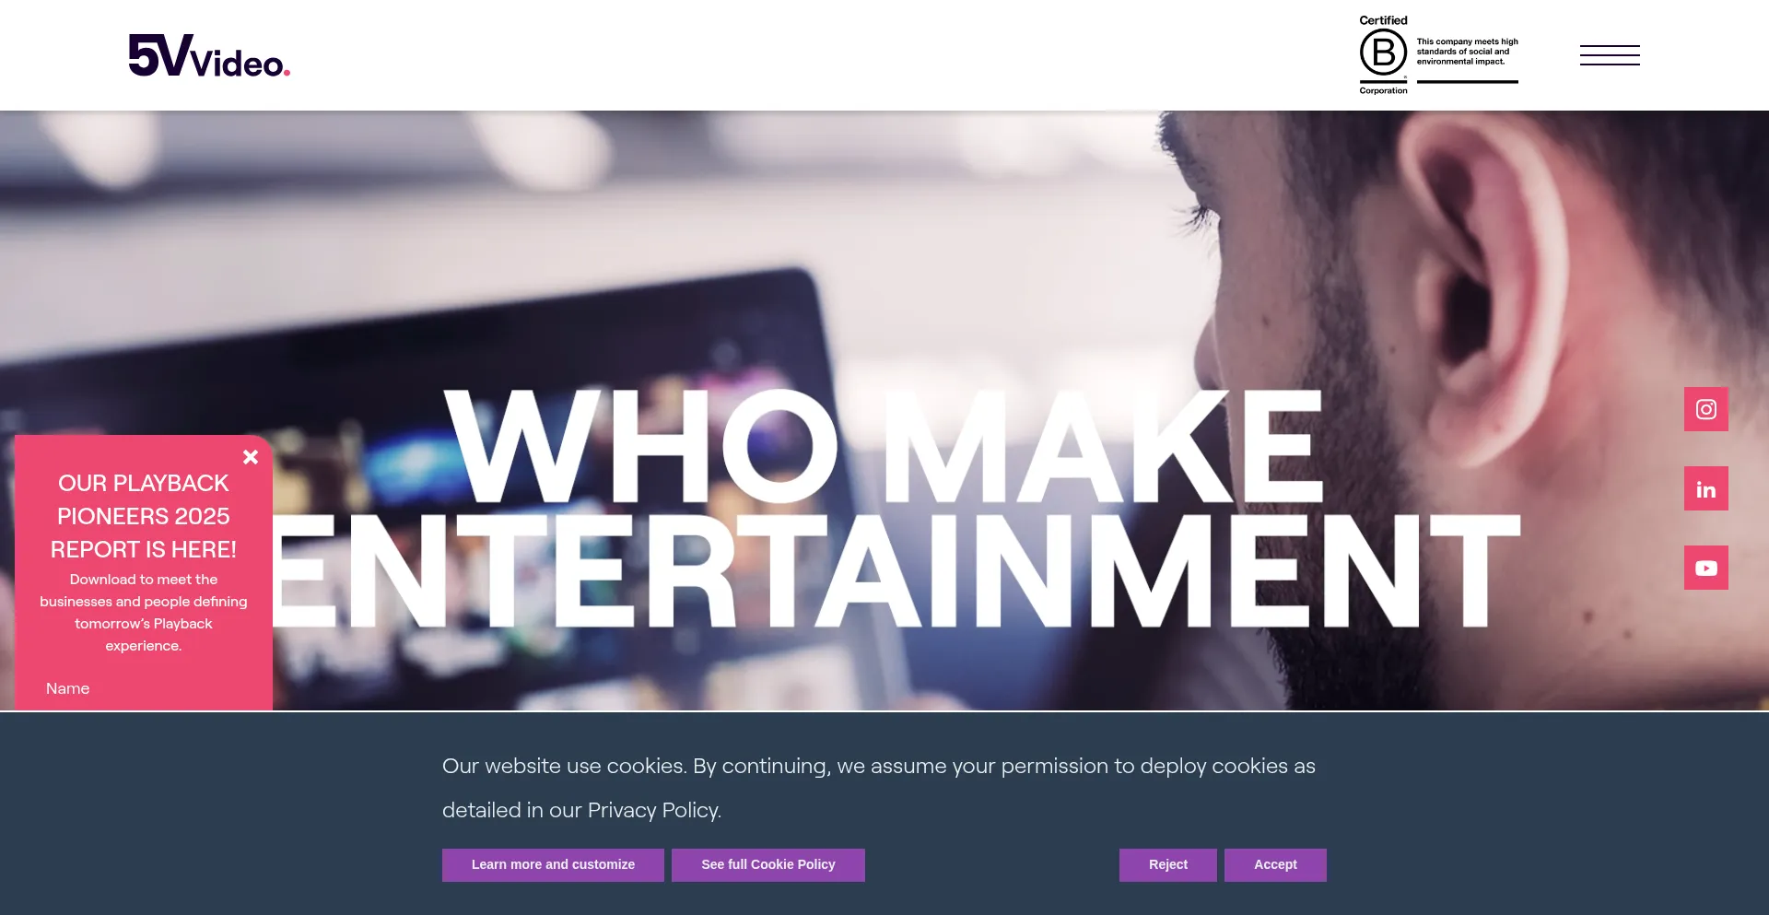The height and width of the screenshot is (915, 1769).
Task: Open See full Cookie Policy
Action: click(768, 865)
